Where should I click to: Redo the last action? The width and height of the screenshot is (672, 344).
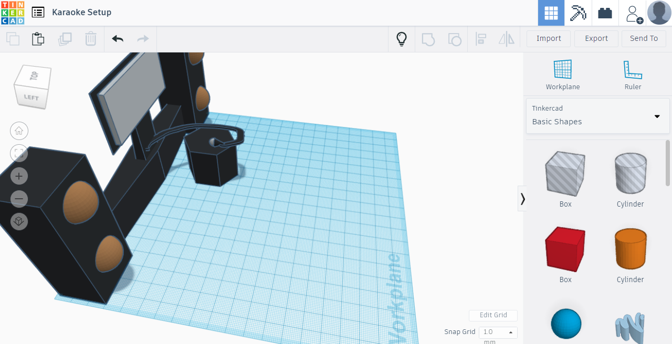(143, 39)
